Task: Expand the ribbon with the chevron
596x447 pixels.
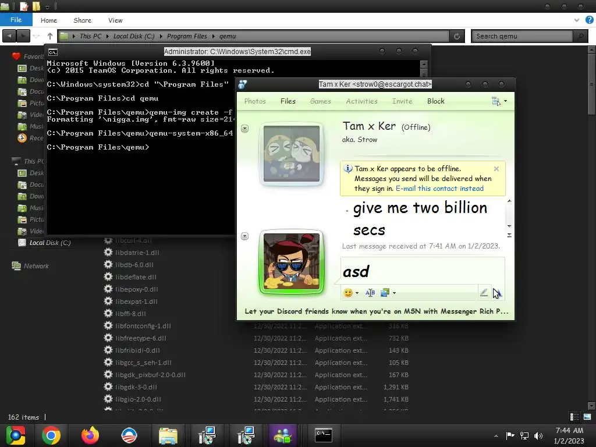Action: [577, 20]
